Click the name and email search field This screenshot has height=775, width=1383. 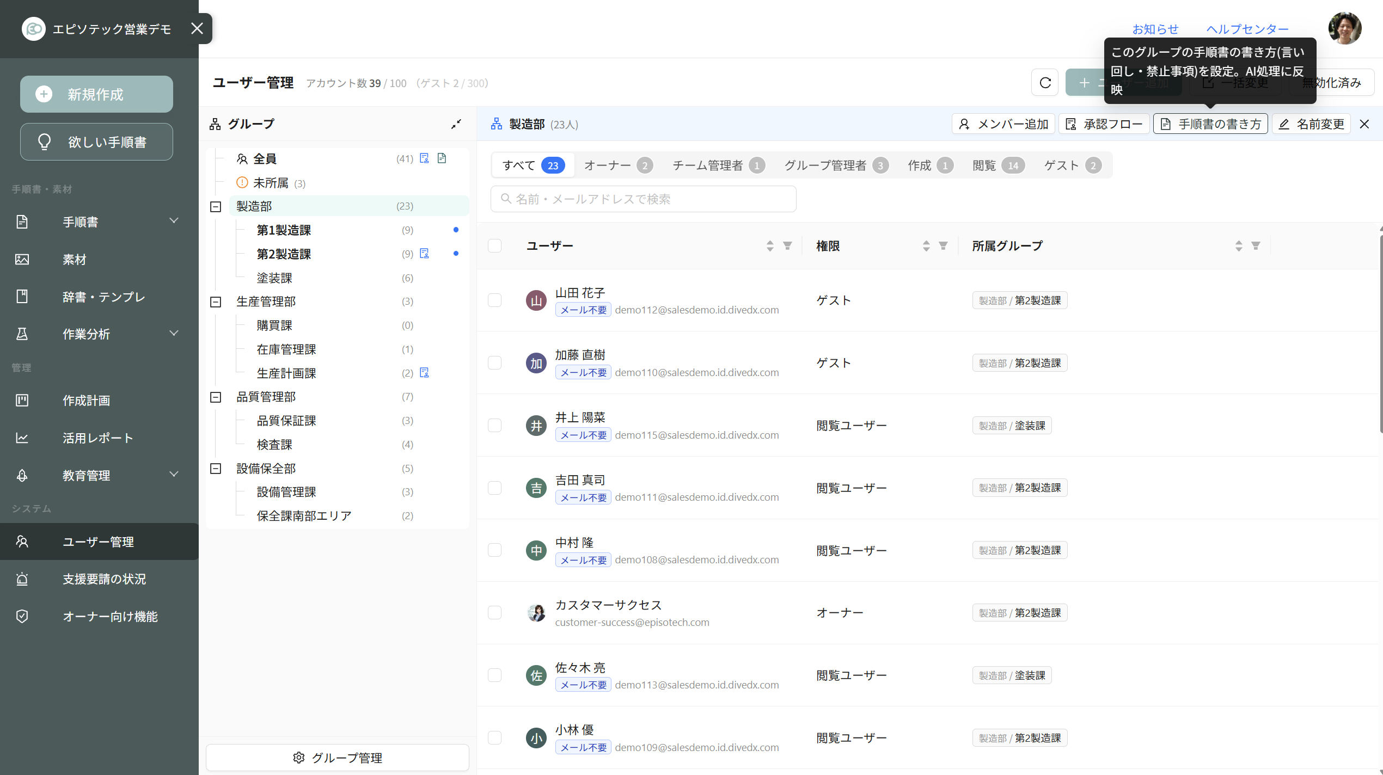(x=643, y=199)
